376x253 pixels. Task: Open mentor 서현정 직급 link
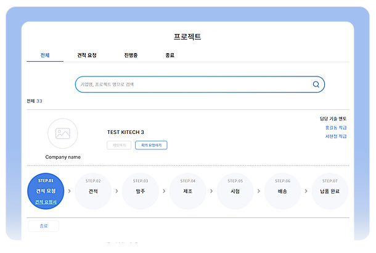(x=335, y=136)
